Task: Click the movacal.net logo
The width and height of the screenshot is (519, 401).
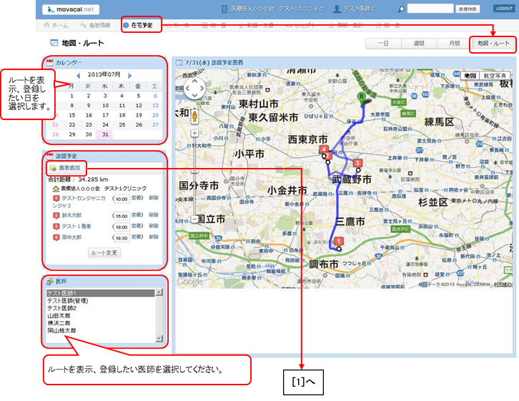Action: pyautogui.click(x=71, y=9)
